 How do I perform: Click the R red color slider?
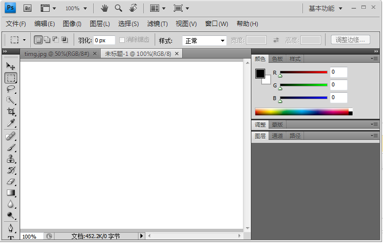tap(303, 72)
